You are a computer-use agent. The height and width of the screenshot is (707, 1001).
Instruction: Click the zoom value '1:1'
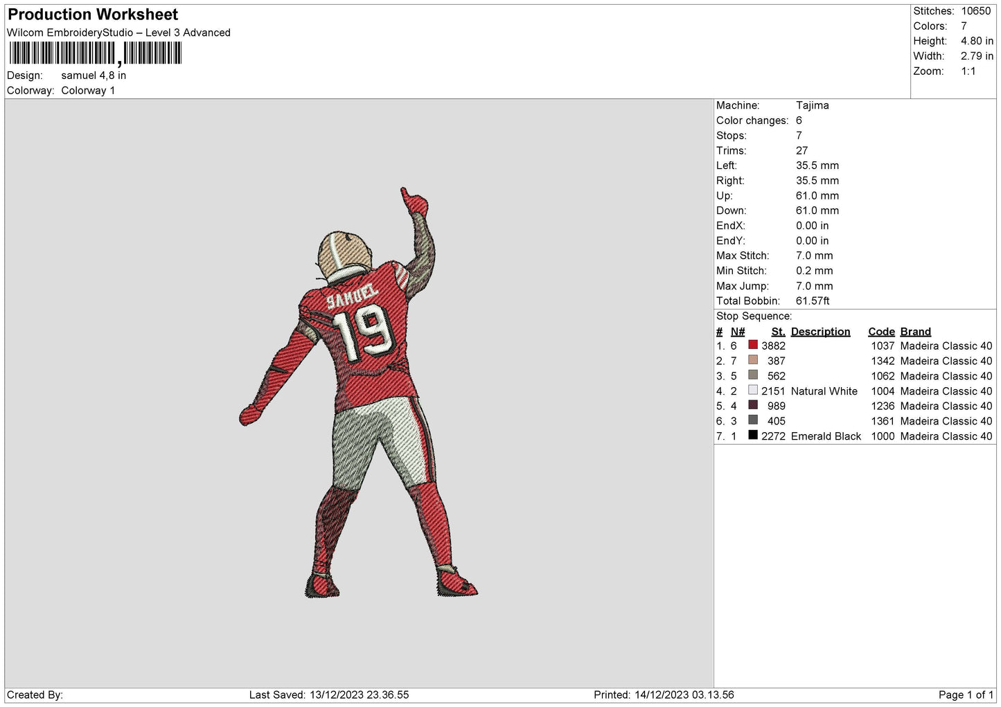click(x=968, y=71)
